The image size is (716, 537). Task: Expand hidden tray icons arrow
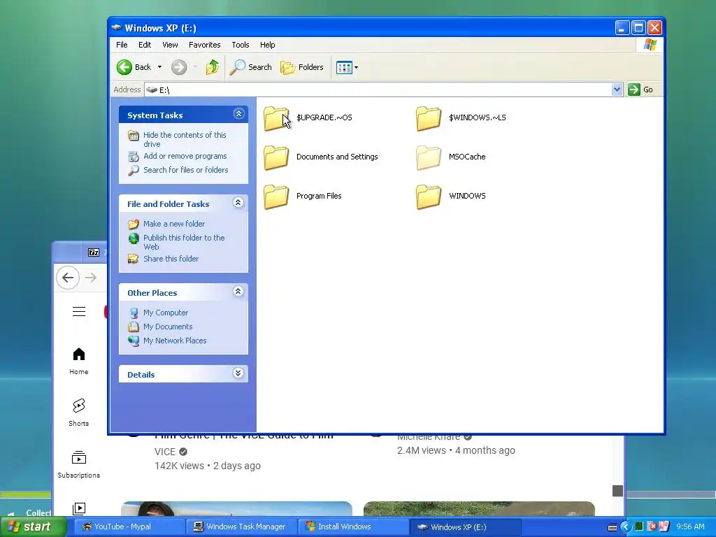[626, 527]
